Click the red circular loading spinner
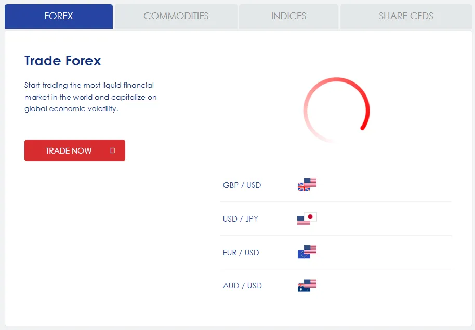 336,111
